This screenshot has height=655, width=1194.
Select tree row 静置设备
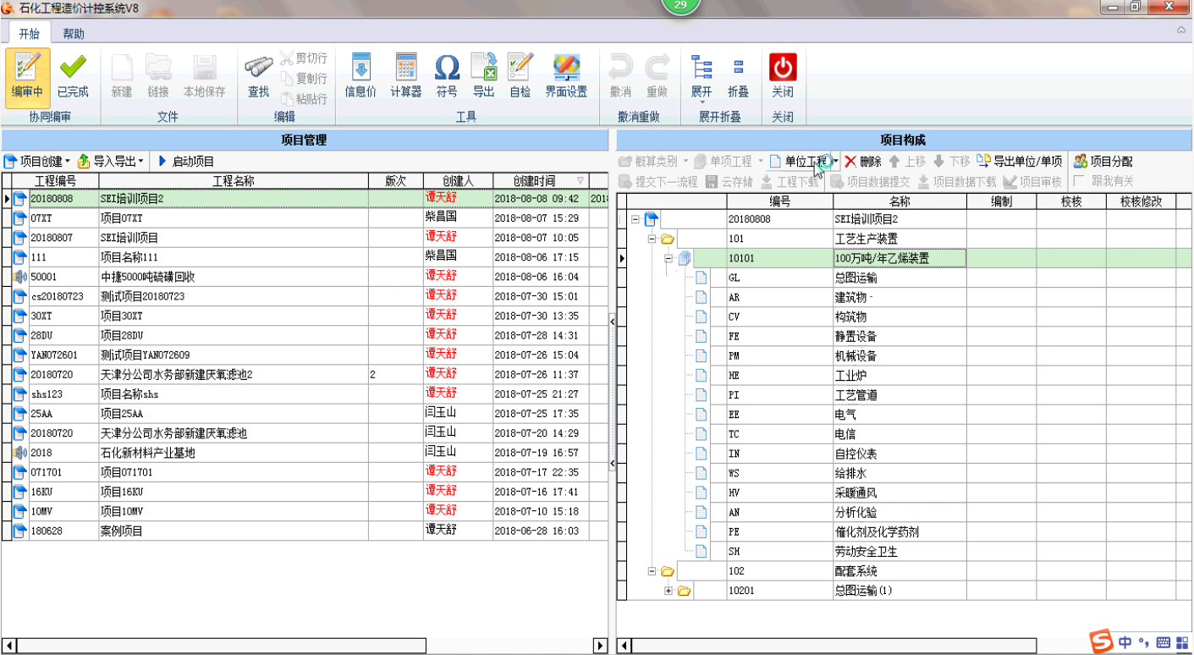(x=905, y=336)
